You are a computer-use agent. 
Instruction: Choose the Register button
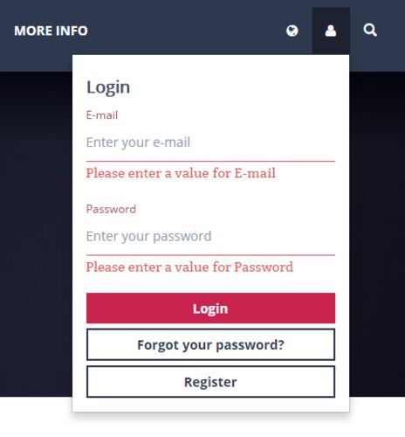coord(210,382)
